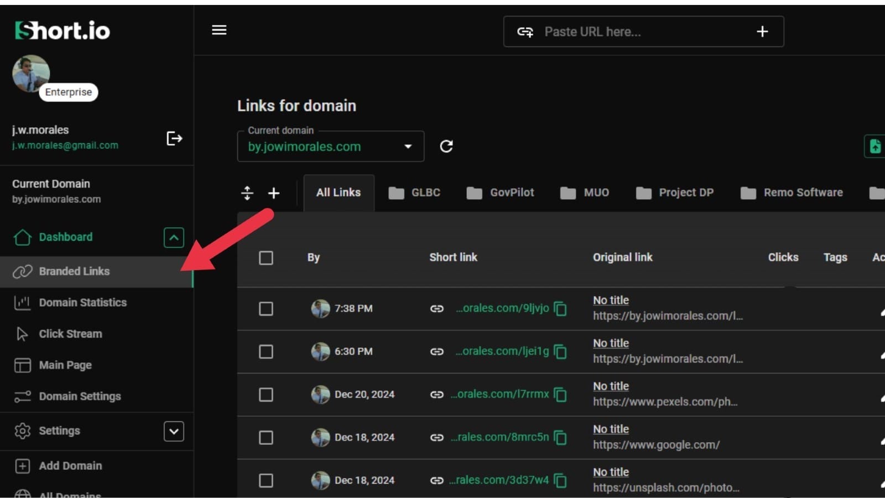This screenshot has width=885, height=498.
Task: Open the GLBC folder tab
Action: coord(415,193)
